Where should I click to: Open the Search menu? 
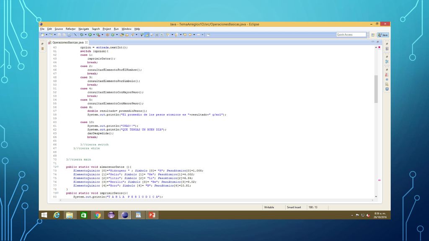pyautogui.click(x=96, y=29)
